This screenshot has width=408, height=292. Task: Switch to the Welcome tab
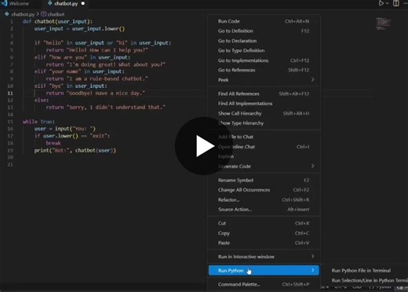point(19,4)
